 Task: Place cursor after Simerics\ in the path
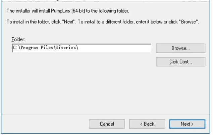pos(79,48)
